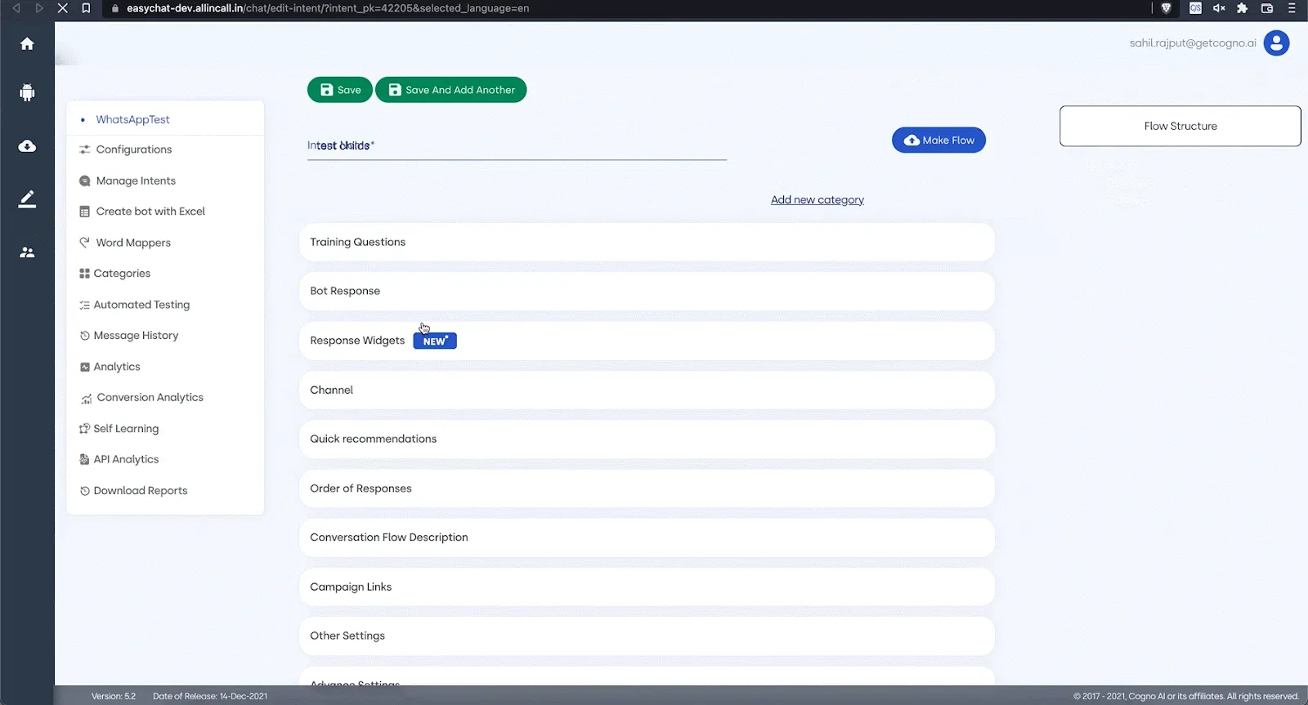Screen dimensions: 1308x705
Task: Stop page loading with the browser X button
Action: pyautogui.click(x=62, y=8)
